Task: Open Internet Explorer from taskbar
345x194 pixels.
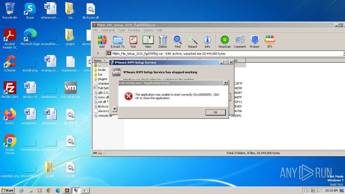Action: 21,190
